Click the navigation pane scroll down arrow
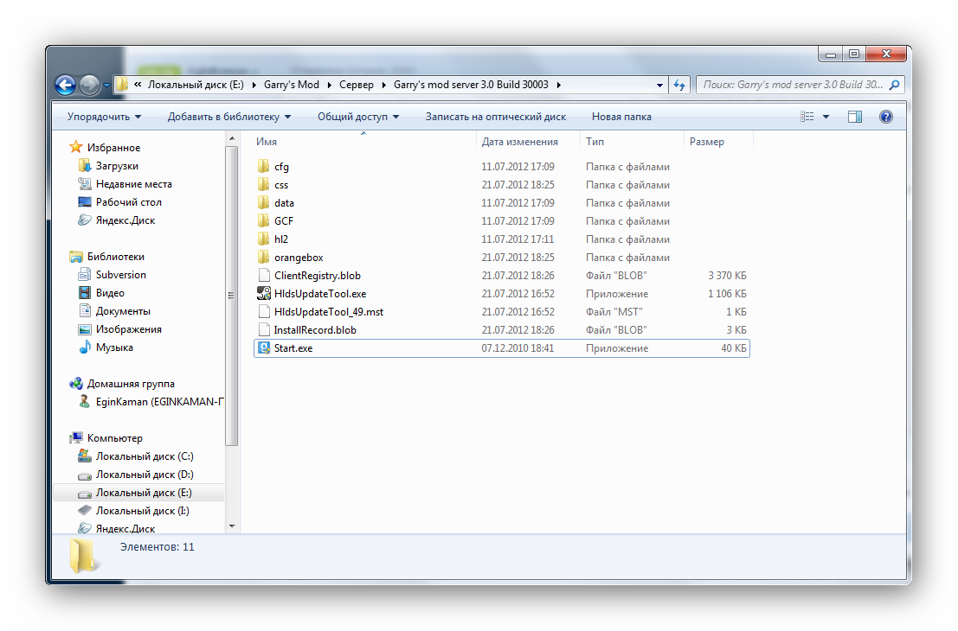The height and width of the screenshot is (631, 958). tap(232, 526)
